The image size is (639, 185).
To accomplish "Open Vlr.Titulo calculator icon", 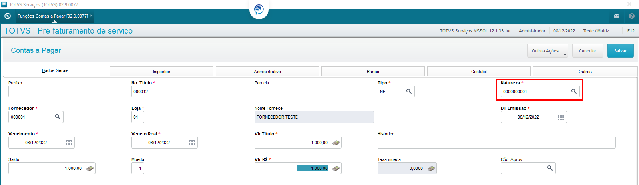I will [336, 143].
